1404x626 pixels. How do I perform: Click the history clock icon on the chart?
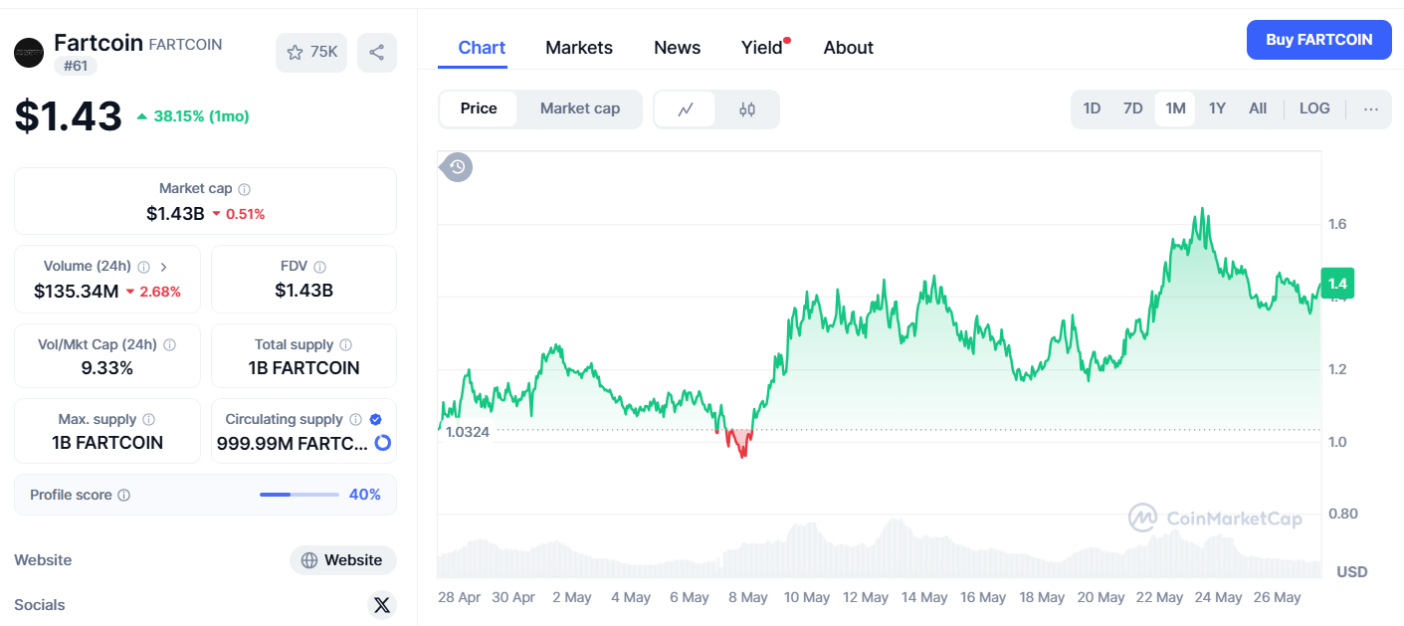click(456, 166)
